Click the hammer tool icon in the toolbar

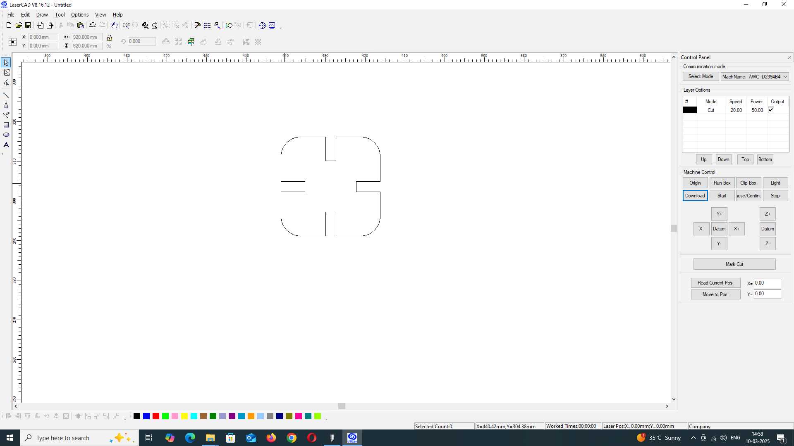point(197,25)
